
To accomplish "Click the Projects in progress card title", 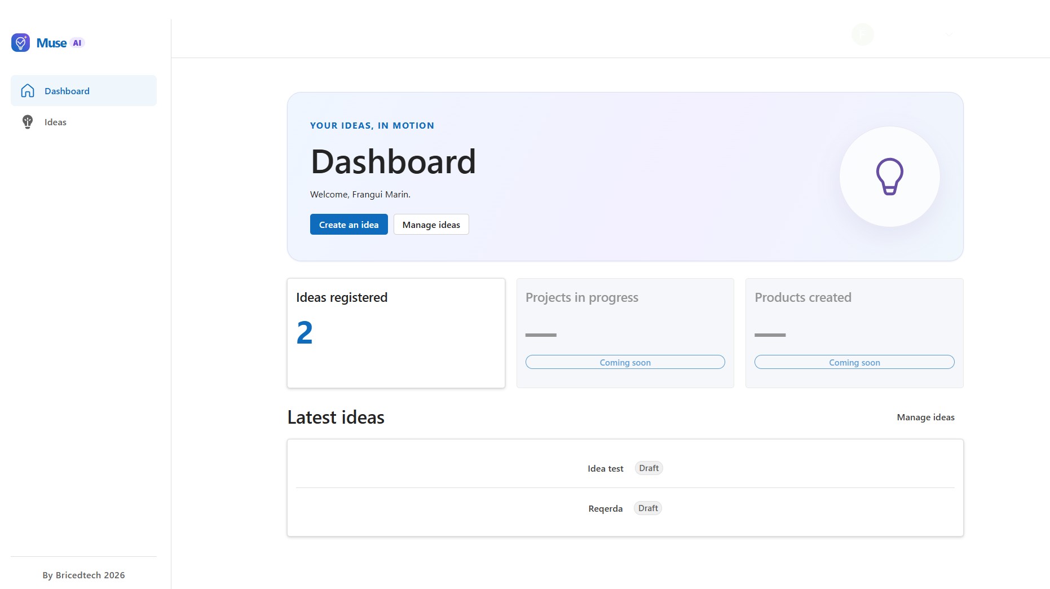I will (x=582, y=297).
